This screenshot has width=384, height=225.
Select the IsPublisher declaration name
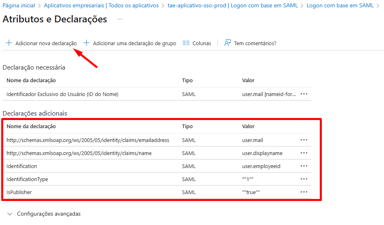(x=19, y=192)
